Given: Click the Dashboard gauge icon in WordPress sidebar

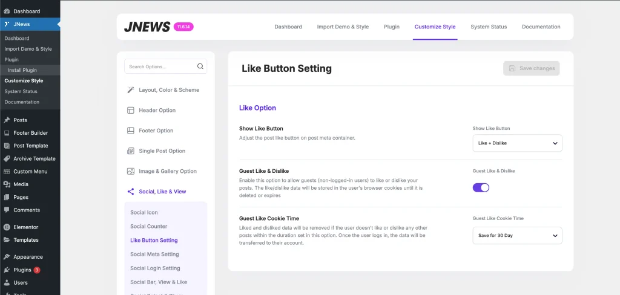Looking at the screenshot, I should pos(7,11).
